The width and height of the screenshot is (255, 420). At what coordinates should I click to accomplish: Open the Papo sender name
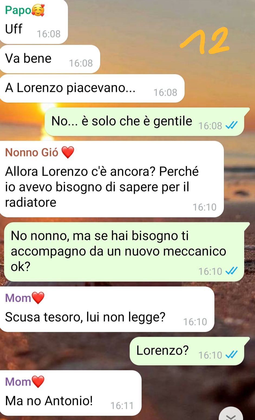[x=18, y=10]
